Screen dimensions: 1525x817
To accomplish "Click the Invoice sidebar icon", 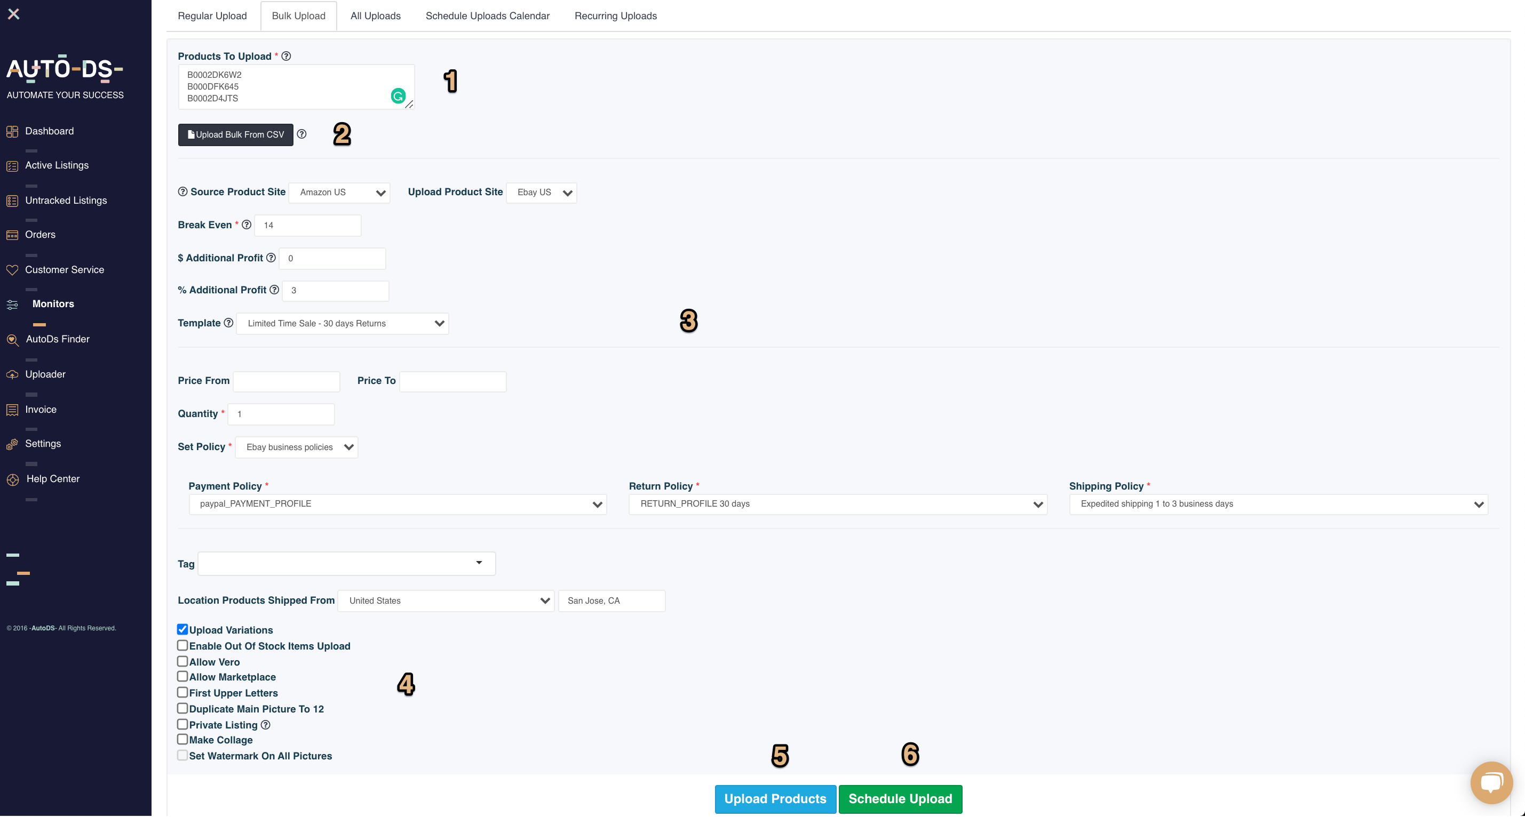I will point(12,410).
